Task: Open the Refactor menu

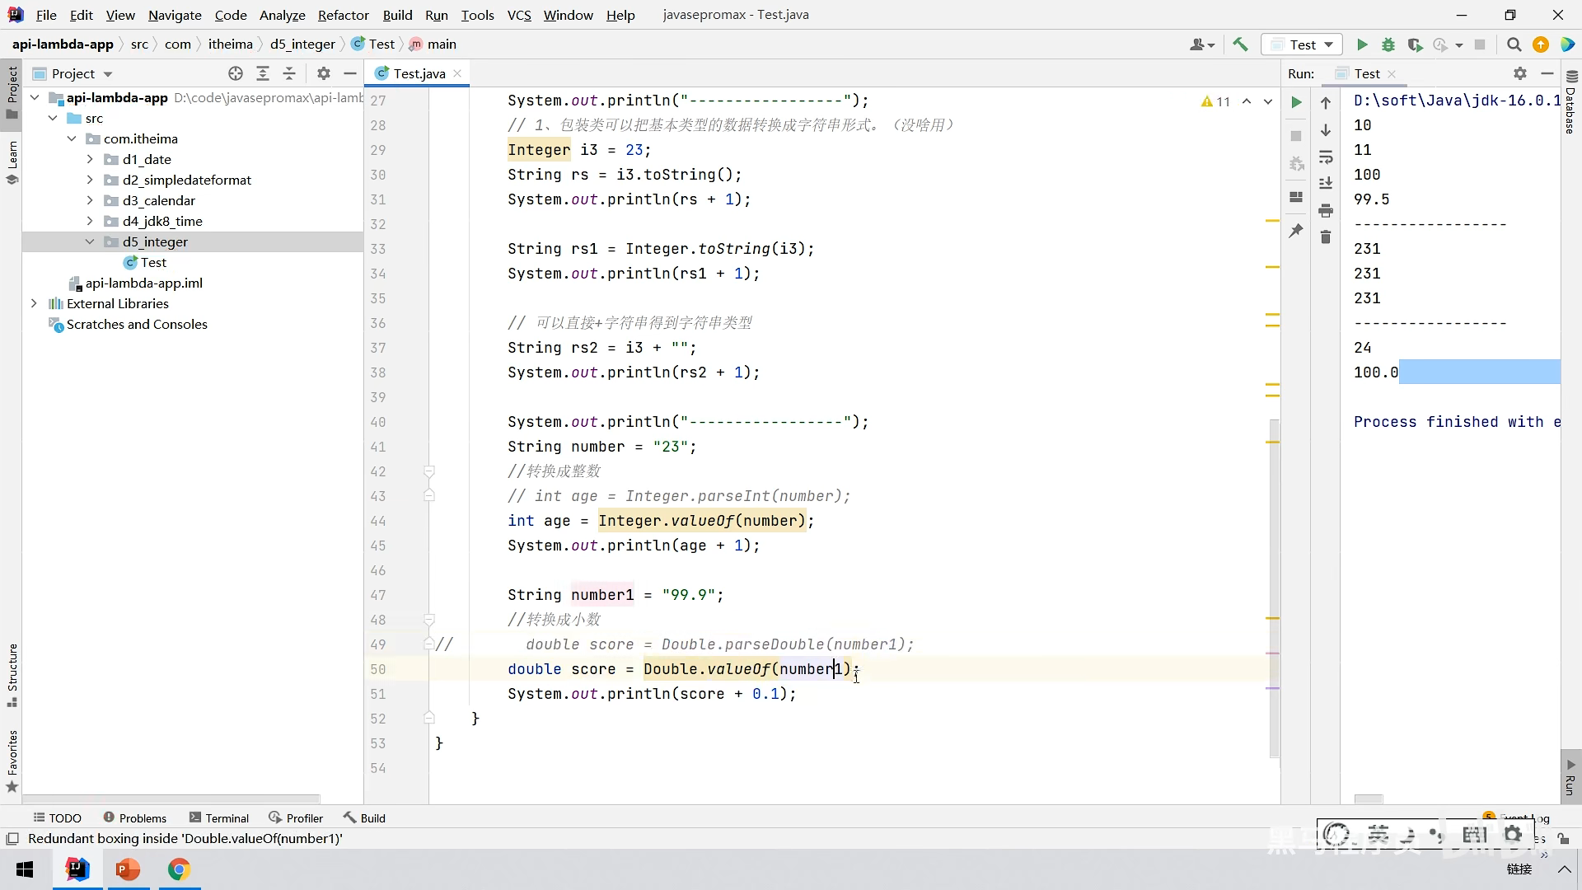Action: [x=343, y=15]
